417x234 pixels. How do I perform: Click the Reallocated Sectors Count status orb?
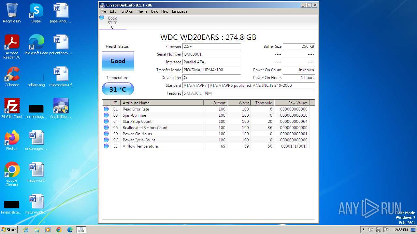(x=106, y=128)
